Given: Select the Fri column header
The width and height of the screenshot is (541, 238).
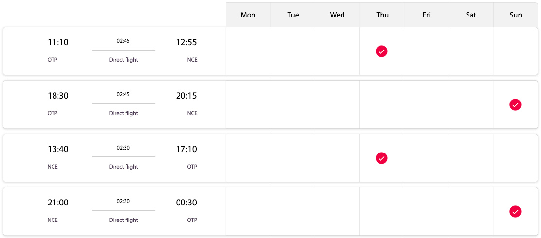Looking at the screenshot, I should pyautogui.click(x=427, y=15).
